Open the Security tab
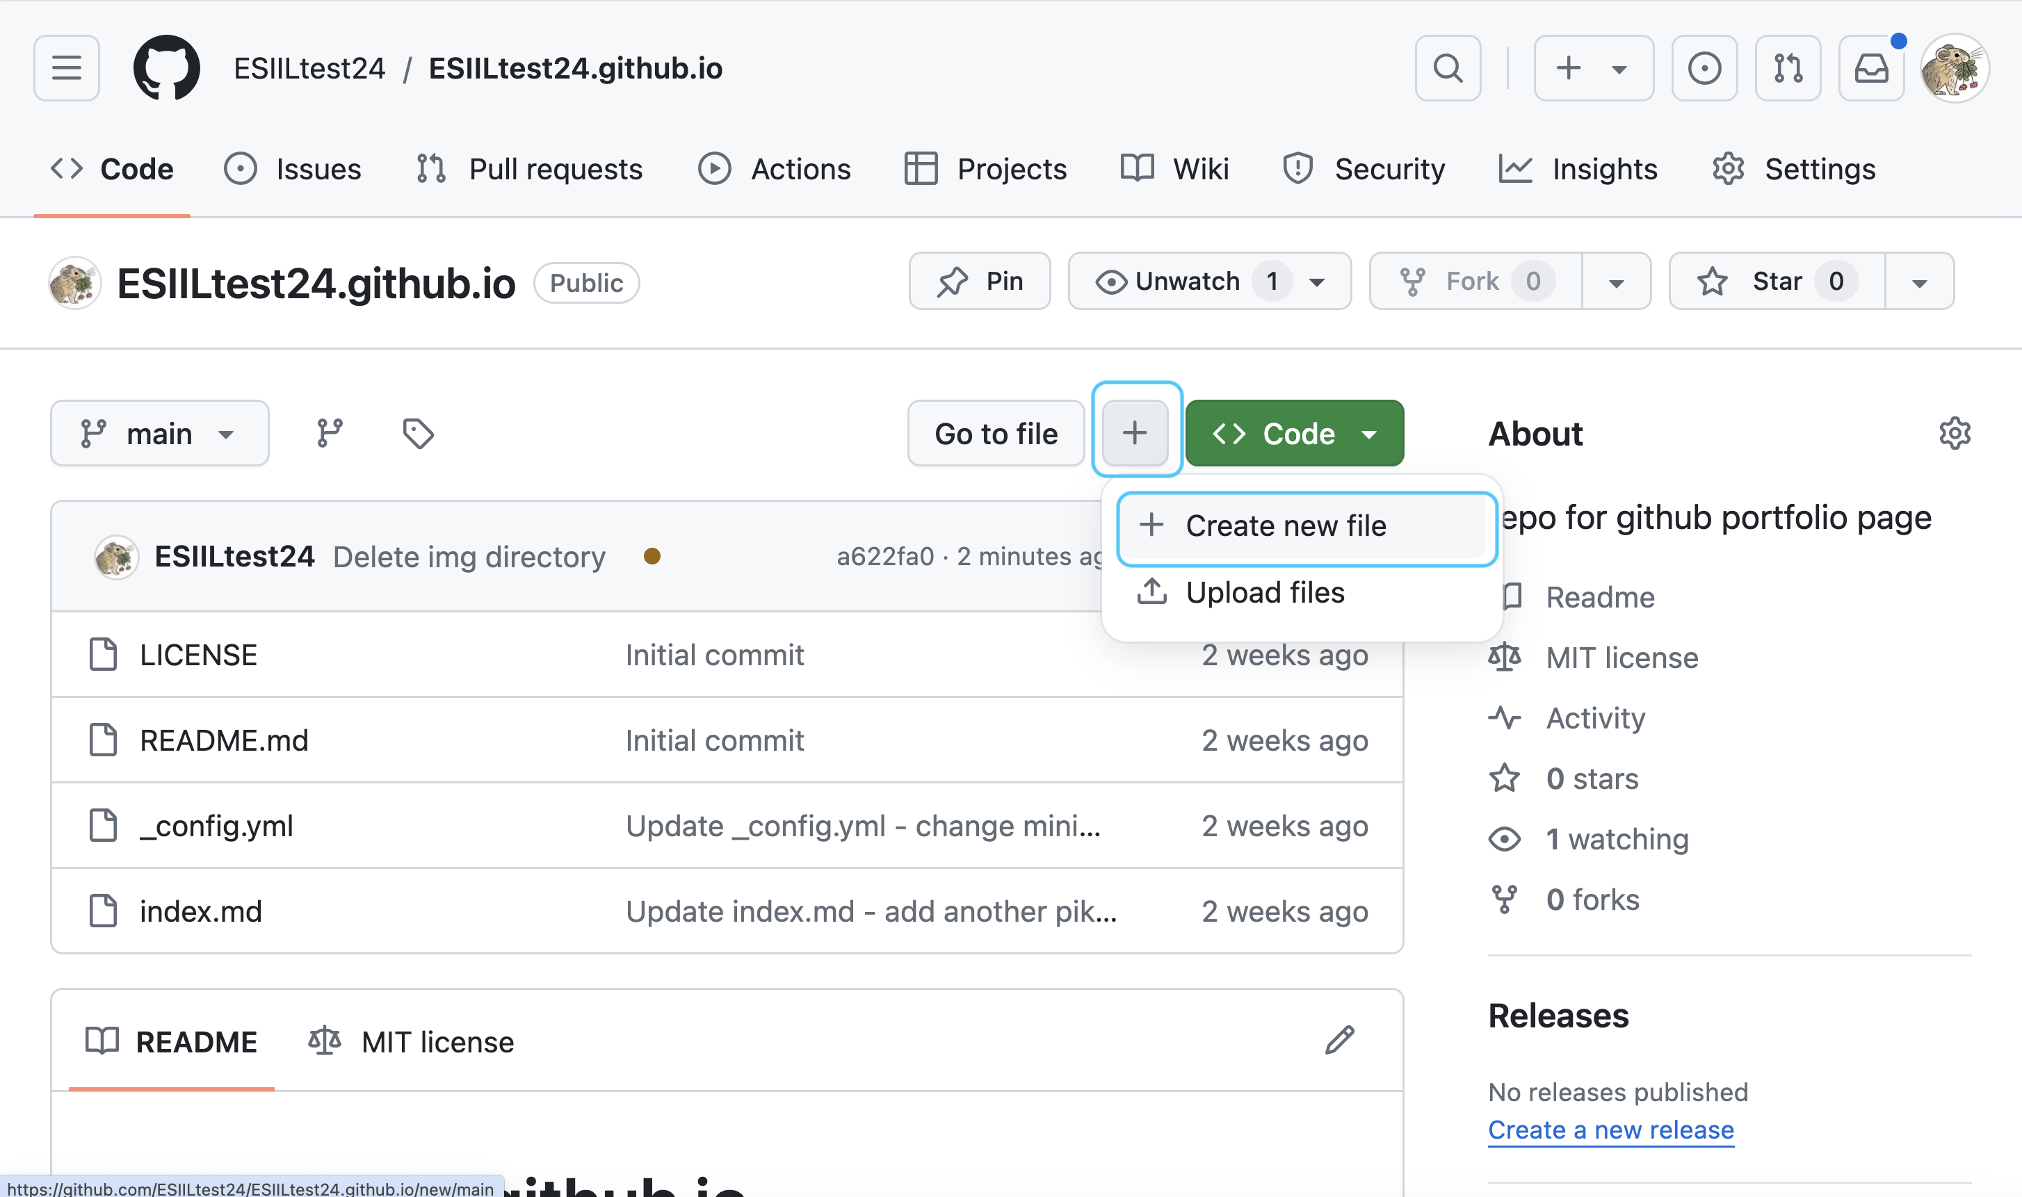The height and width of the screenshot is (1197, 2022). pyautogui.click(x=1364, y=170)
